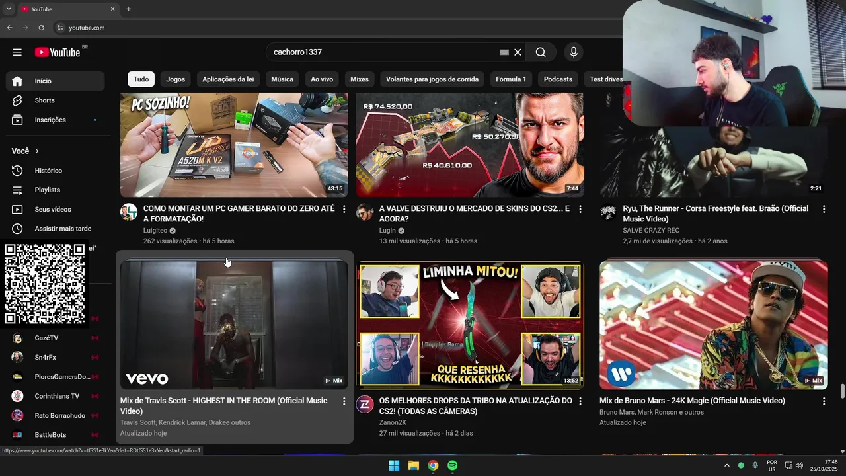Open Playlists in sidebar
The width and height of the screenshot is (846, 476).
56,190
